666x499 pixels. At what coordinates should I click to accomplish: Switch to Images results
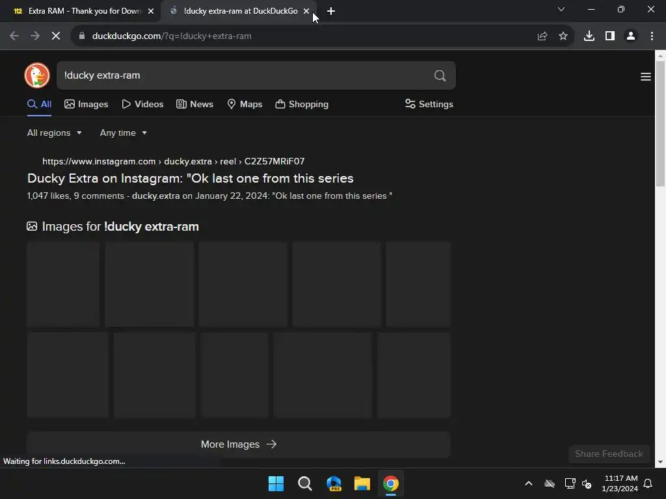tap(87, 105)
